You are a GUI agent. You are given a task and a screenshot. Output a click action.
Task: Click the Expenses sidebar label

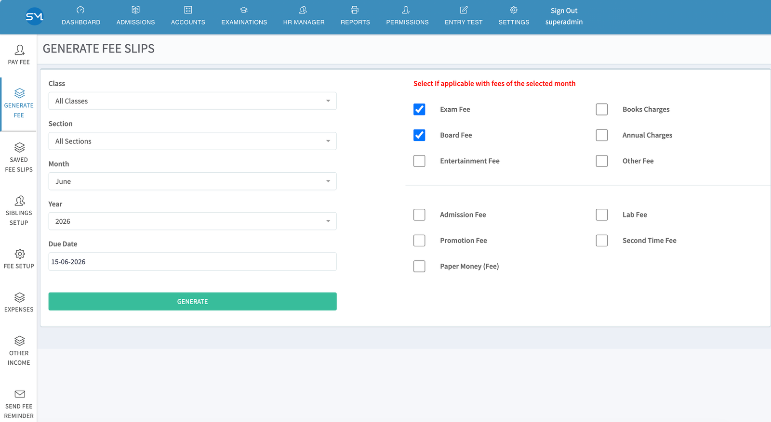19,309
